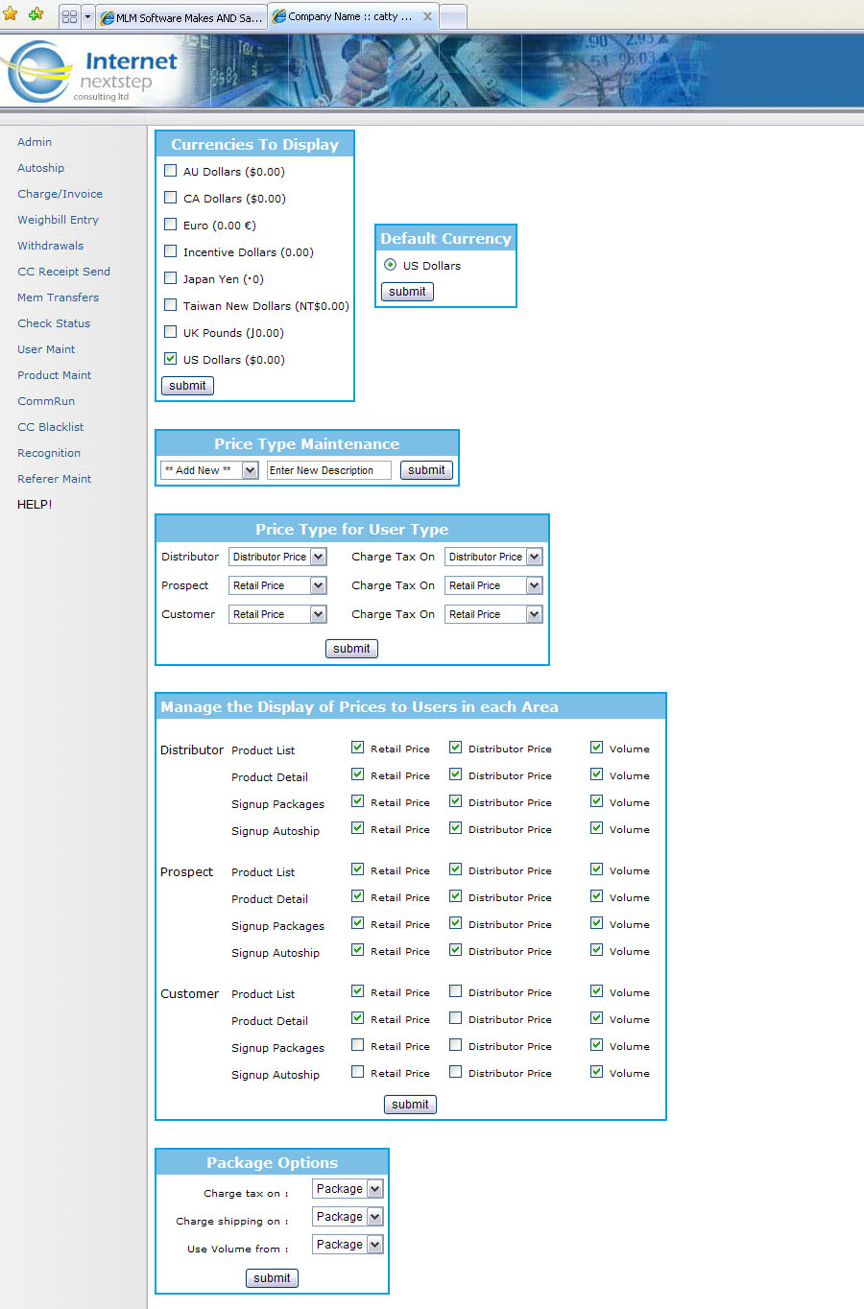Open the tab list dropdown arrow
This screenshot has height=1309, width=864.
[x=87, y=17]
